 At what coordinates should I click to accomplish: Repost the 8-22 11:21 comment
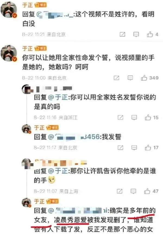click(x=122, y=34)
